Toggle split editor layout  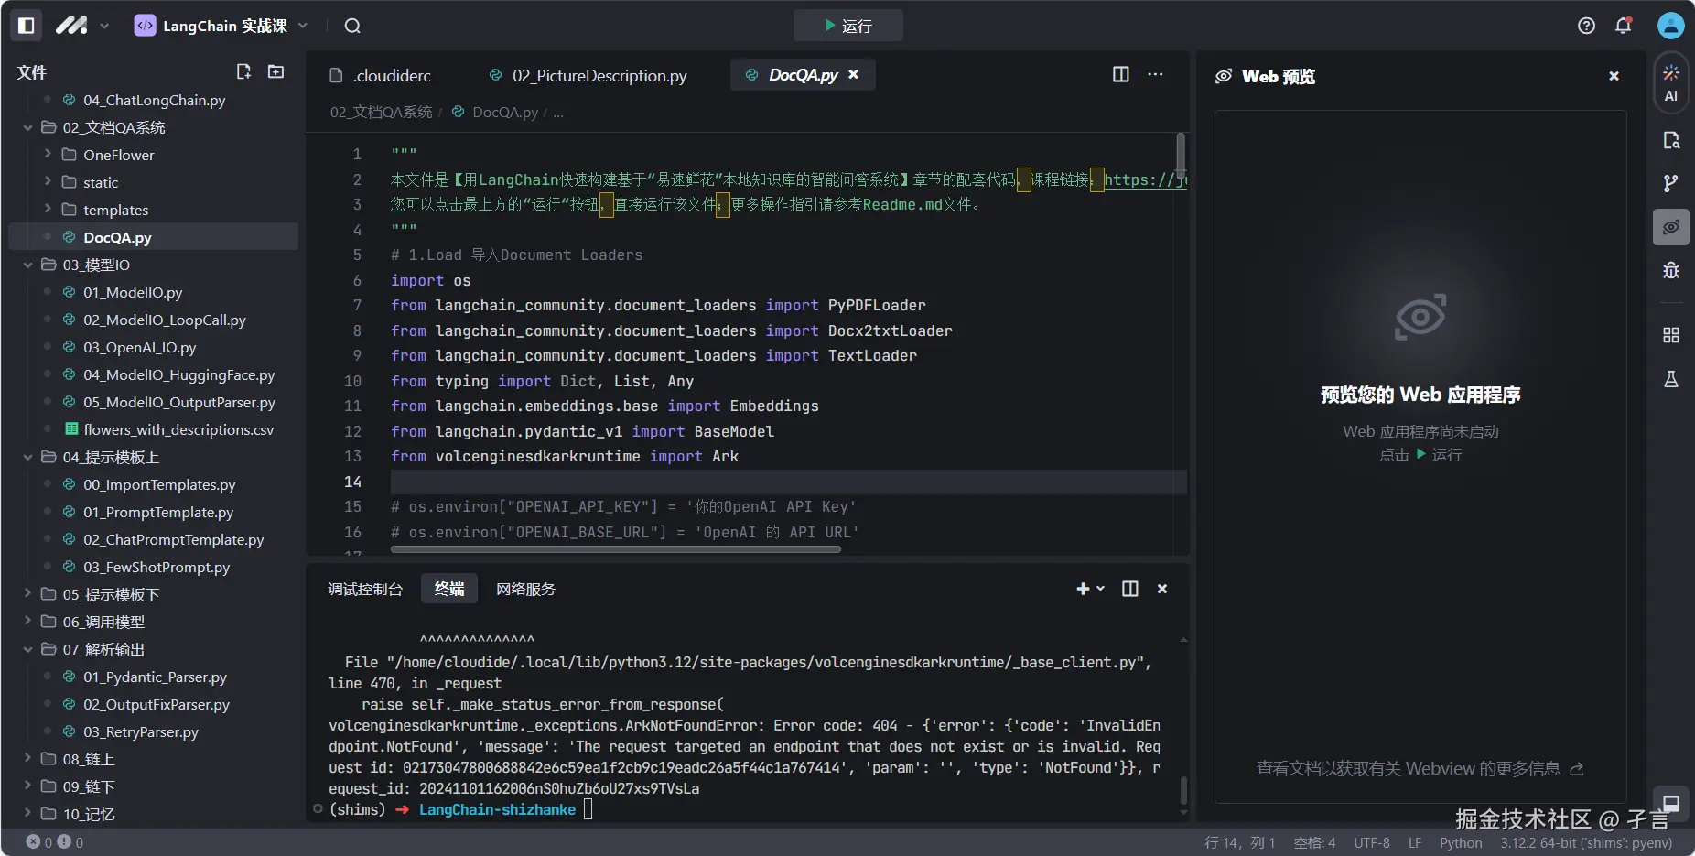(x=1120, y=74)
